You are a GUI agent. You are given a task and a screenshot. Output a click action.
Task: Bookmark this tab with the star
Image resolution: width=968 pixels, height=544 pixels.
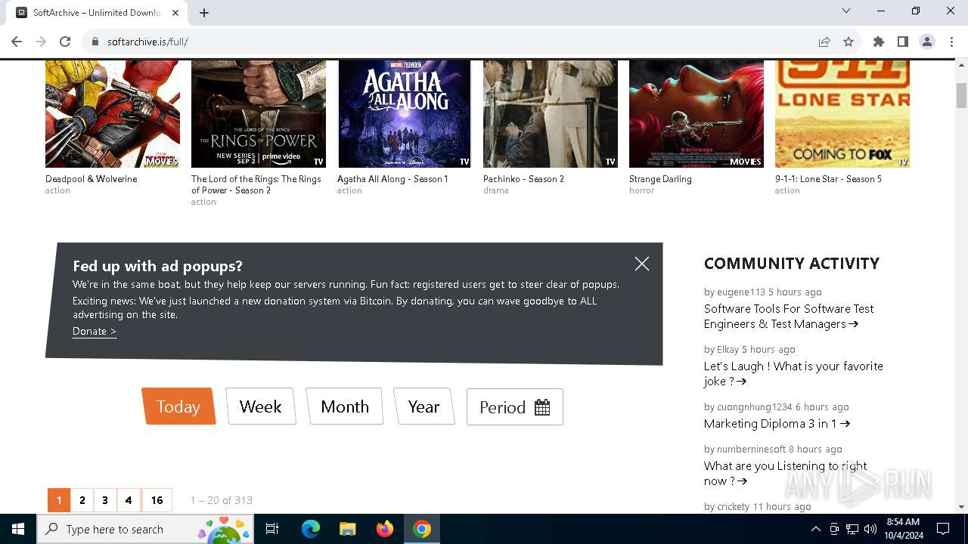(x=849, y=42)
